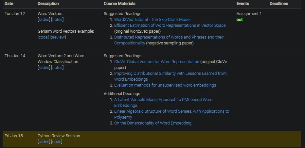Open Latent Variable Model PMI-based paper
Screen dimensions: 305x148
click(x=163, y=100)
